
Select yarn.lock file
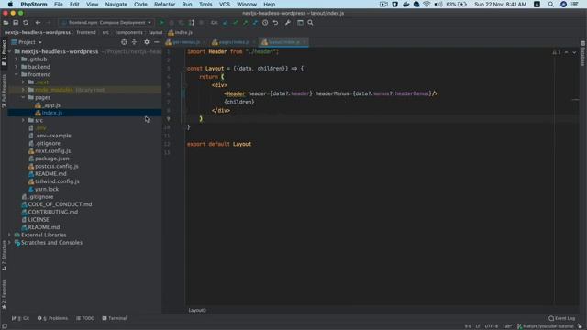[x=47, y=190]
